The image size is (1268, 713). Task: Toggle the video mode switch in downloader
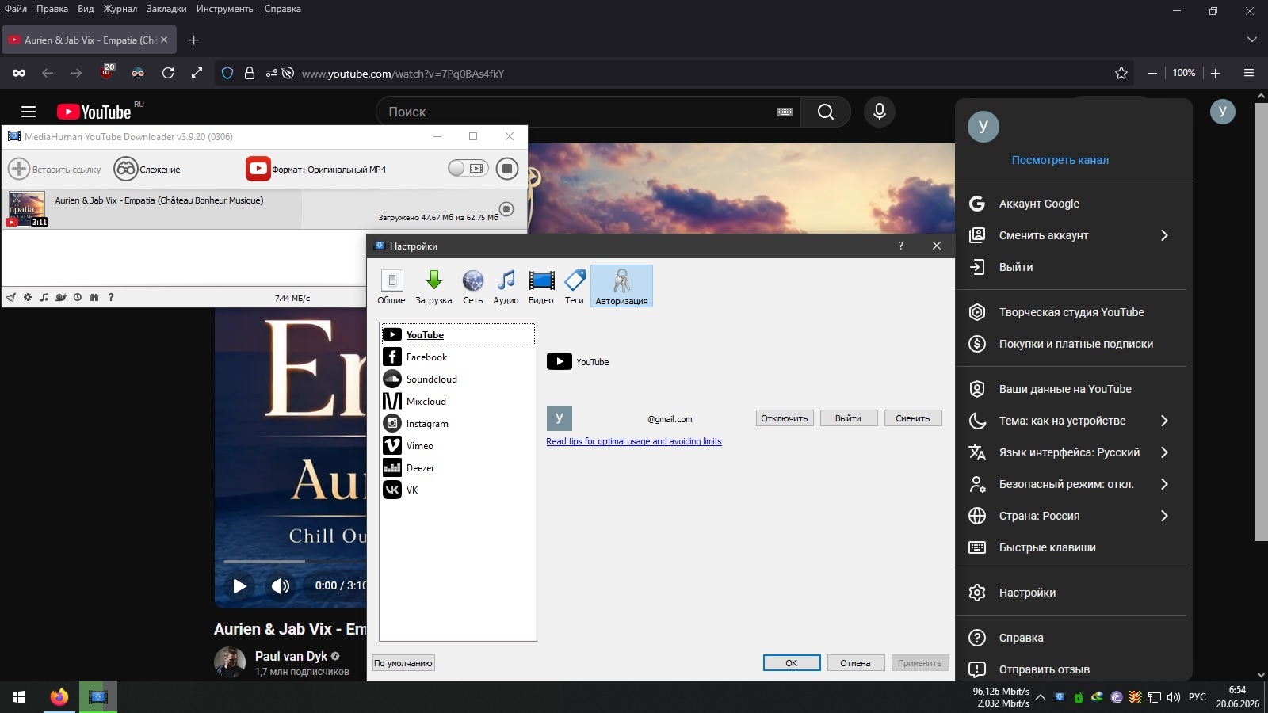click(468, 168)
